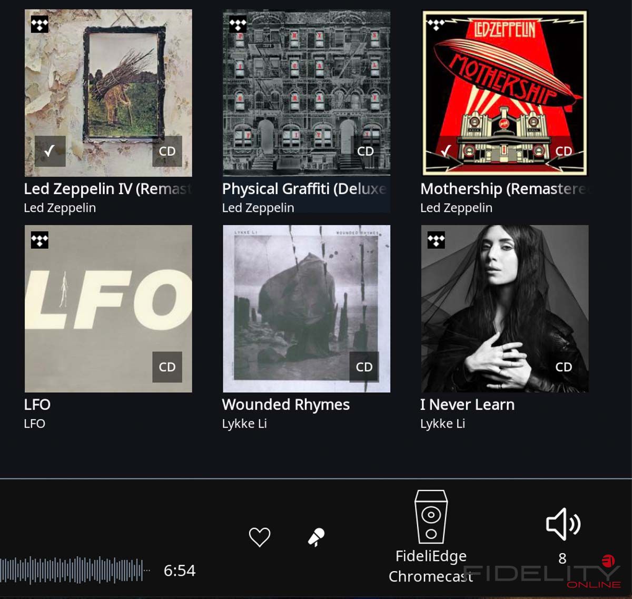
Task: Click CD badge on Physical Graffiti cover
Action: (x=365, y=151)
